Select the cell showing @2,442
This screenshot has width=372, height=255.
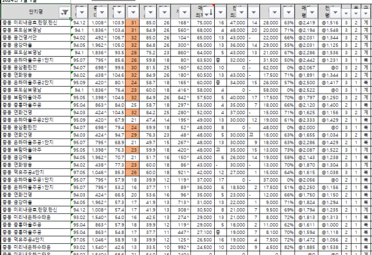click(307, 60)
